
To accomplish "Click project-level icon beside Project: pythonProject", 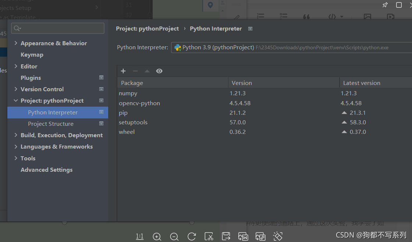I will (x=101, y=100).
